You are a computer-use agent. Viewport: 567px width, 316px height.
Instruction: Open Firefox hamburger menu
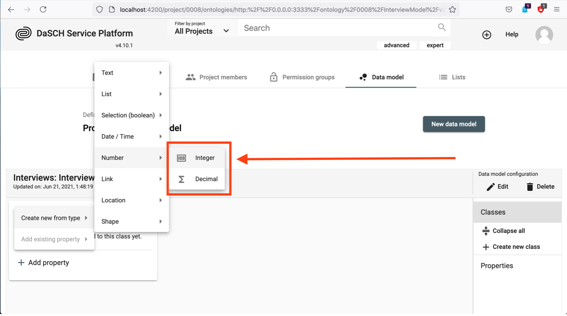(x=557, y=10)
